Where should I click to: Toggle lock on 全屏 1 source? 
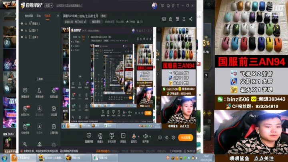[26, 37]
